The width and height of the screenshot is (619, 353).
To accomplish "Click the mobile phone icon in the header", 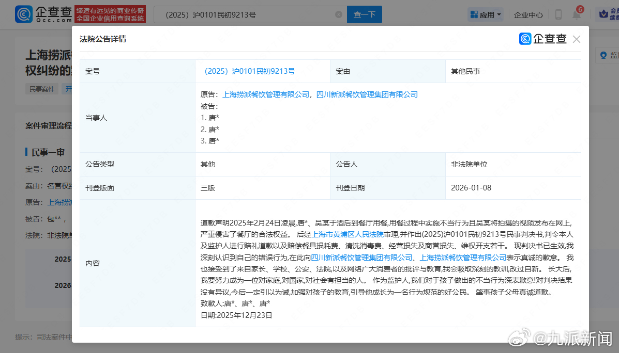I will coord(558,14).
